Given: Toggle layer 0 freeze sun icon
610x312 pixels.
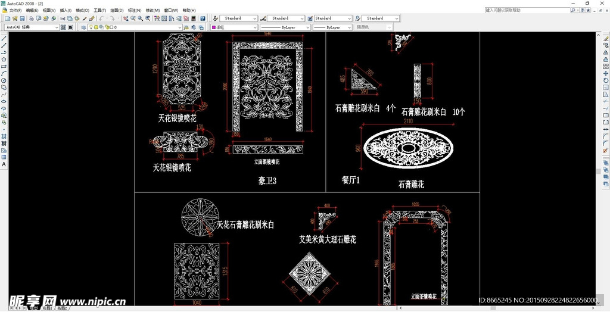Looking at the screenshot, I should point(96,27).
